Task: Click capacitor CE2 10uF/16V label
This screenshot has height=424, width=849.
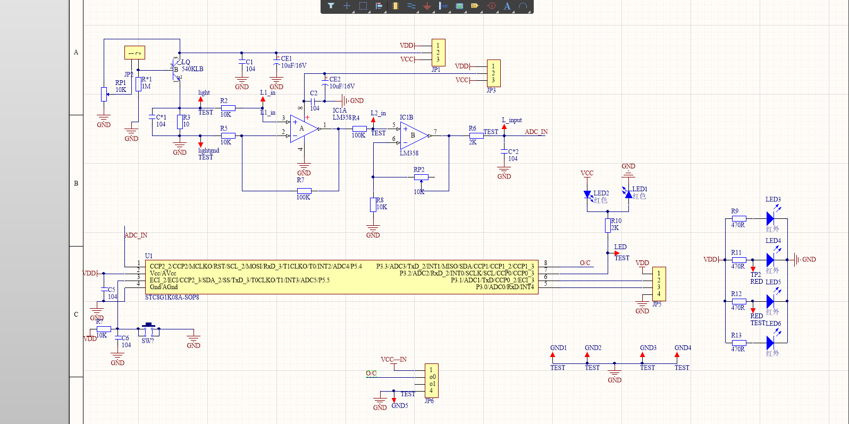Action: pyautogui.click(x=342, y=83)
